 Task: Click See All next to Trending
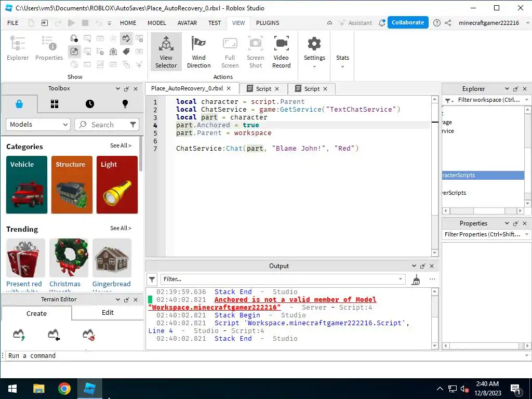point(121,229)
